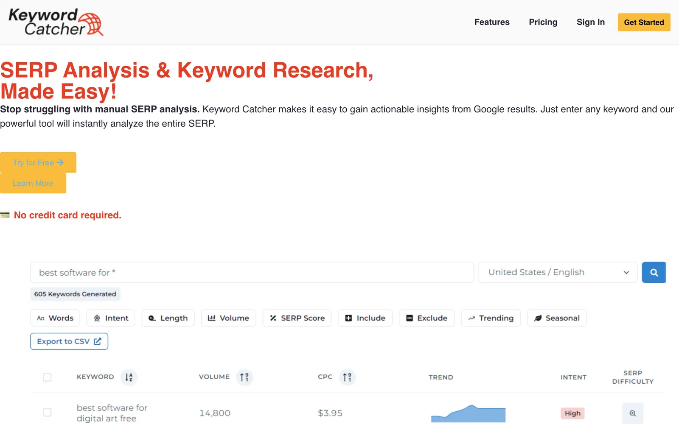This screenshot has height=424, width=679.
Task: Click the credit card emoji icon
Action: tap(5, 215)
